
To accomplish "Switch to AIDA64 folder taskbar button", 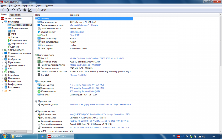I will point(24,136).
